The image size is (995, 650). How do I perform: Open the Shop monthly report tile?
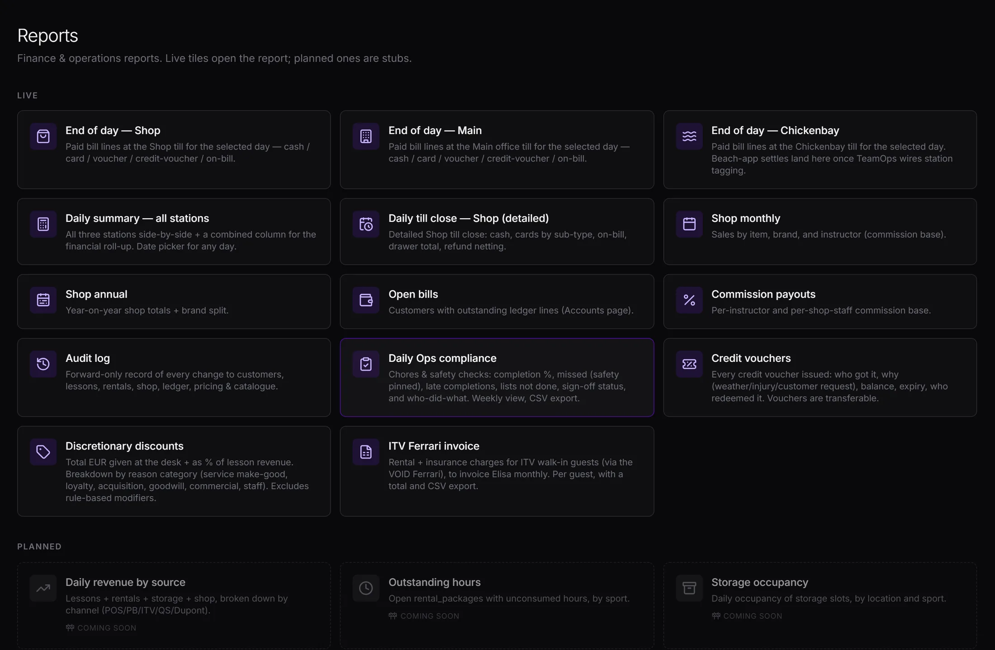[820, 232]
